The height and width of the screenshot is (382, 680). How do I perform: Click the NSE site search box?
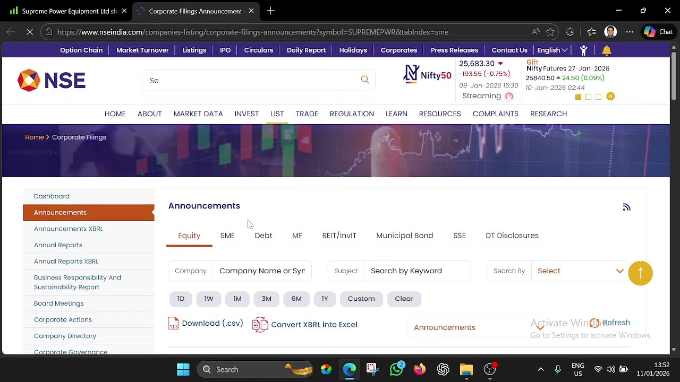[x=258, y=80]
